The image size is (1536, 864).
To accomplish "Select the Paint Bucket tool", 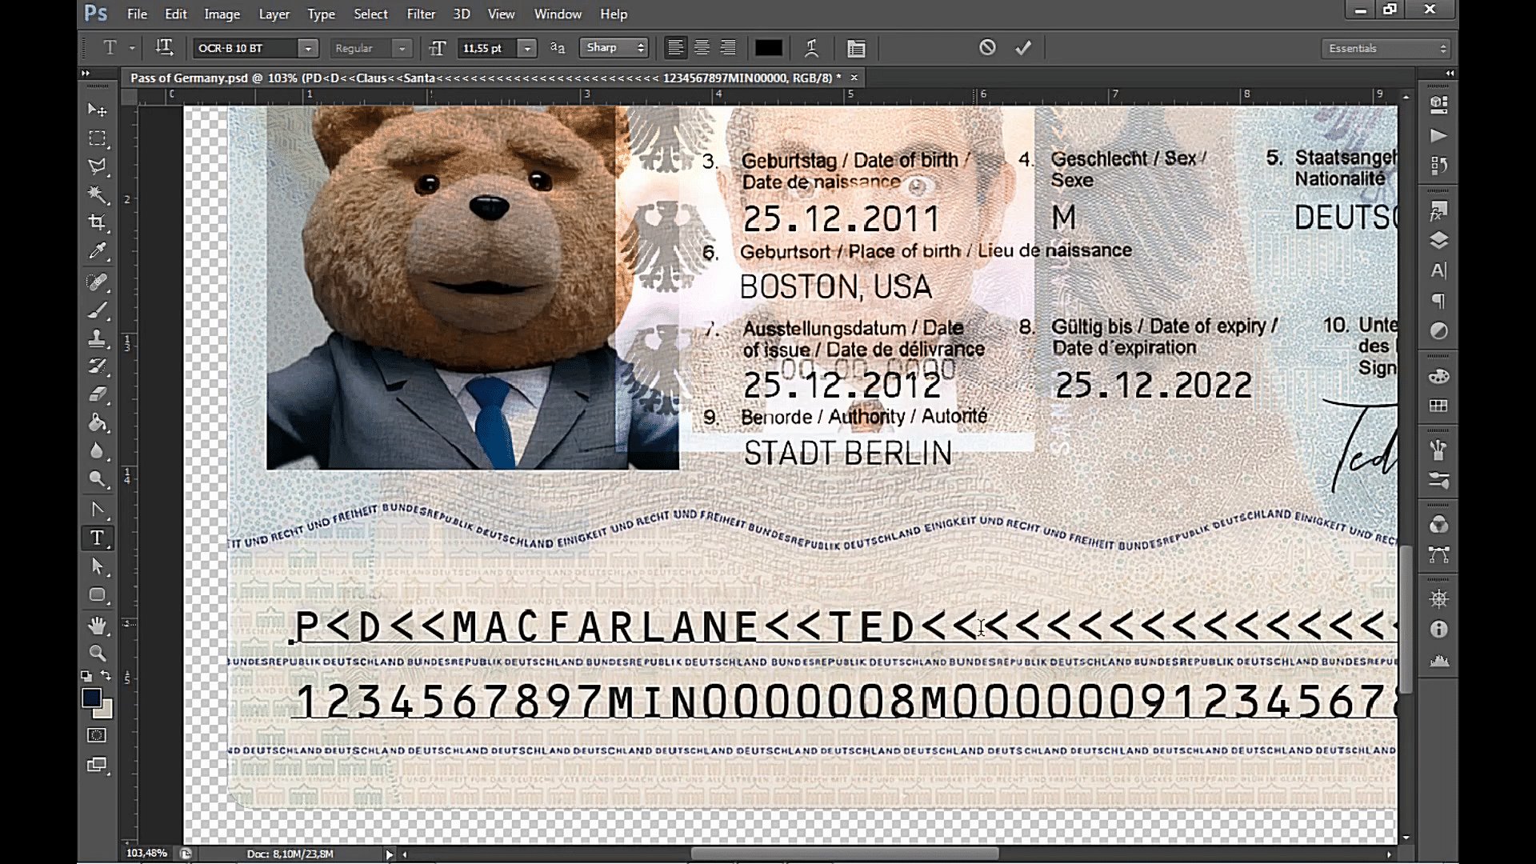I will coord(97,422).
